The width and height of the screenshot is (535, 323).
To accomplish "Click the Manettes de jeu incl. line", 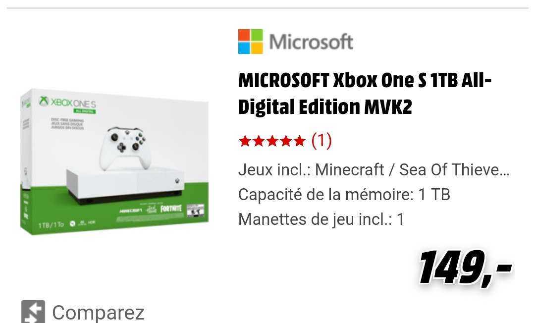I will (x=321, y=219).
